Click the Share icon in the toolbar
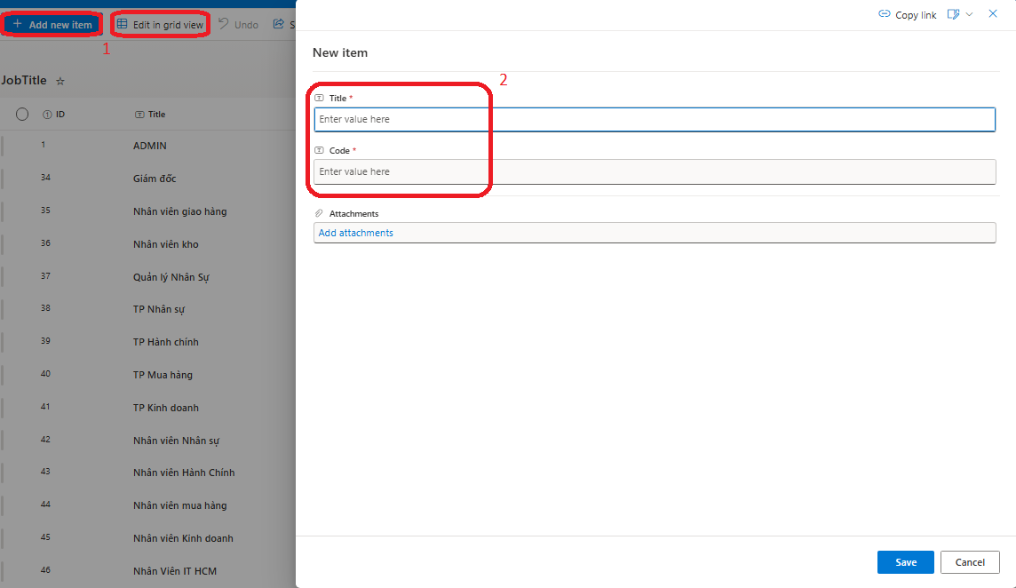 click(279, 24)
